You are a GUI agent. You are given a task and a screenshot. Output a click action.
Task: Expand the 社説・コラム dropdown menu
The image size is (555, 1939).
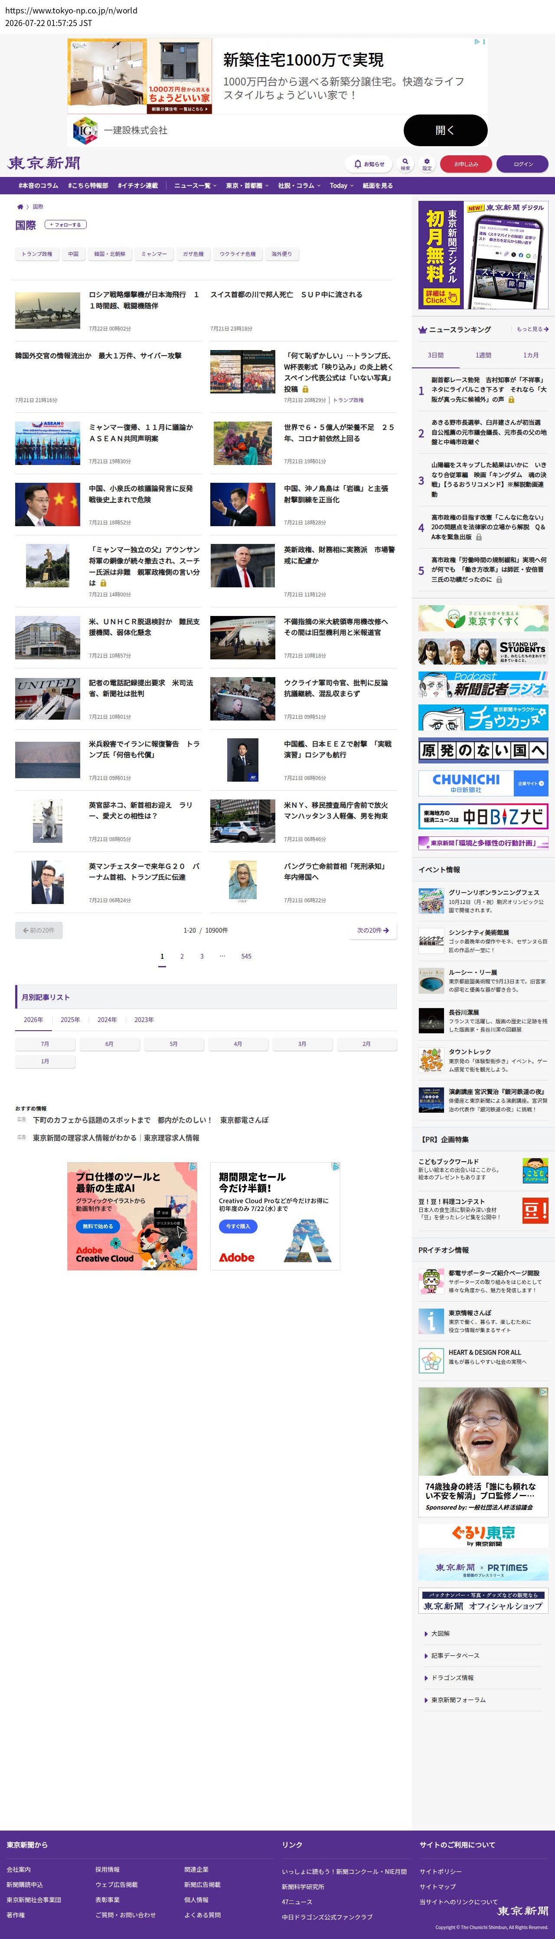click(x=299, y=185)
